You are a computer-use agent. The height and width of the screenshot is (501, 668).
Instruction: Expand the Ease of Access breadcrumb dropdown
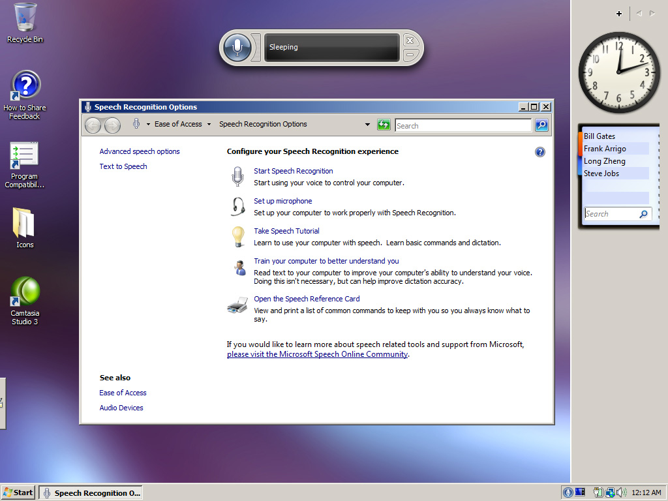(208, 124)
